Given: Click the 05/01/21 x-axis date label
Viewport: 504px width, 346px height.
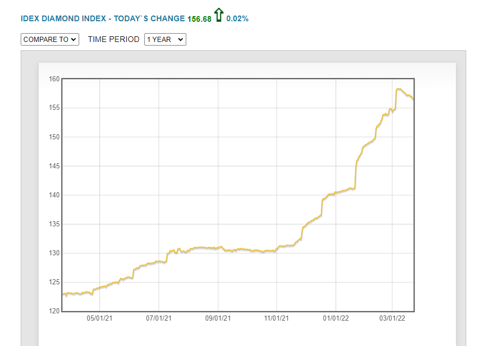Looking at the screenshot, I should [100, 319].
